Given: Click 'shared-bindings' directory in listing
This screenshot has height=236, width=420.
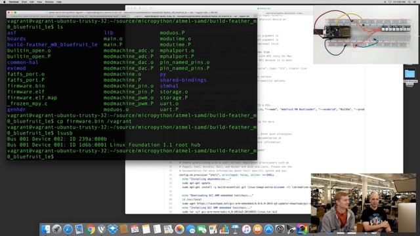Looking at the screenshot, I should click(x=183, y=80).
